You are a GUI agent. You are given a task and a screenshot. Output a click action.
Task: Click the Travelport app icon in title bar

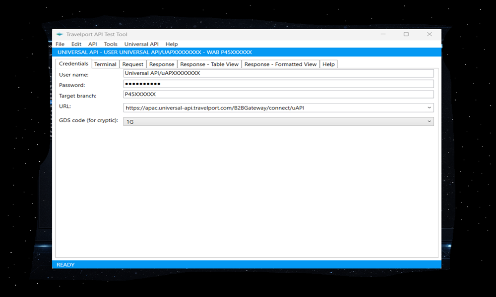pyautogui.click(x=60, y=35)
